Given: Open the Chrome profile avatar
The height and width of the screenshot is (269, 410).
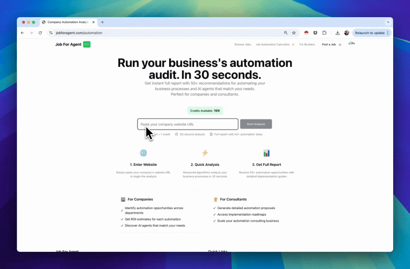Looking at the screenshot, I should (x=347, y=33).
